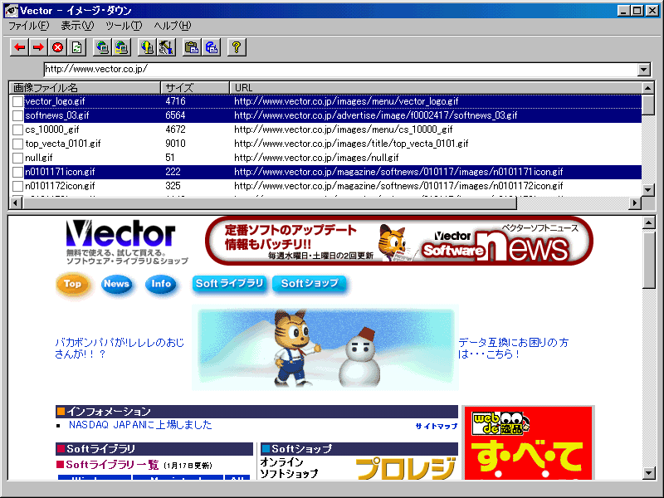Click the blue News navigation button
This screenshot has height=498, width=664.
[116, 284]
